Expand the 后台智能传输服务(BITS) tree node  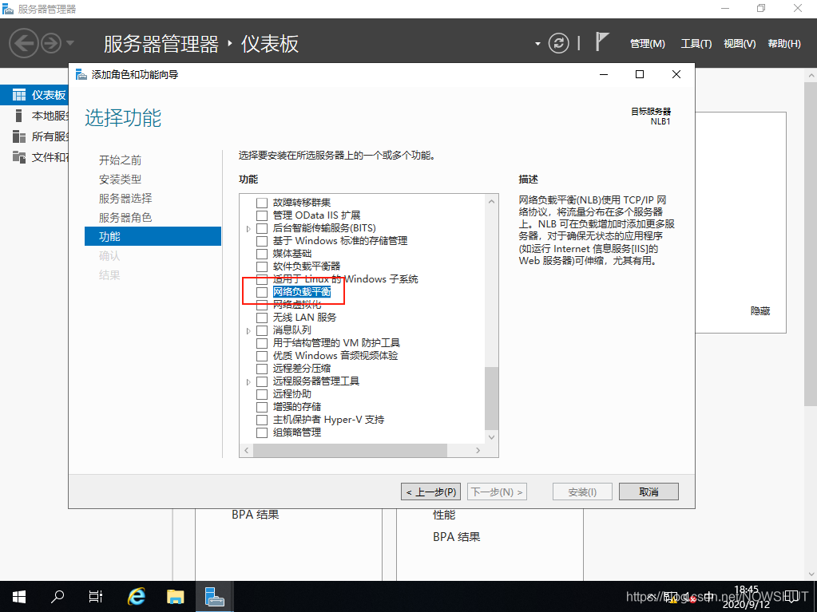(248, 228)
